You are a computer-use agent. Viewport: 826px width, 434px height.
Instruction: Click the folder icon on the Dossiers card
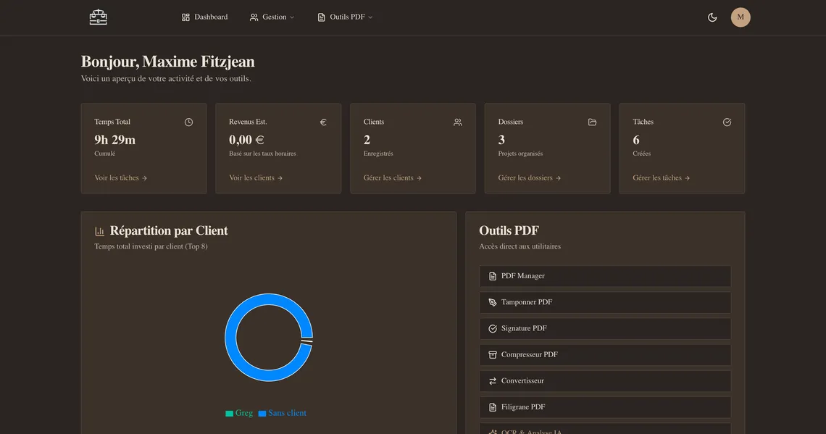pyautogui.click(x=592, y=122)
